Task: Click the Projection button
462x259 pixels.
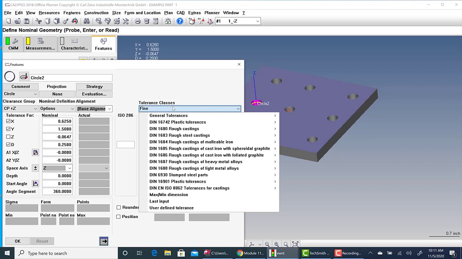Action: (x=57, y=87)
